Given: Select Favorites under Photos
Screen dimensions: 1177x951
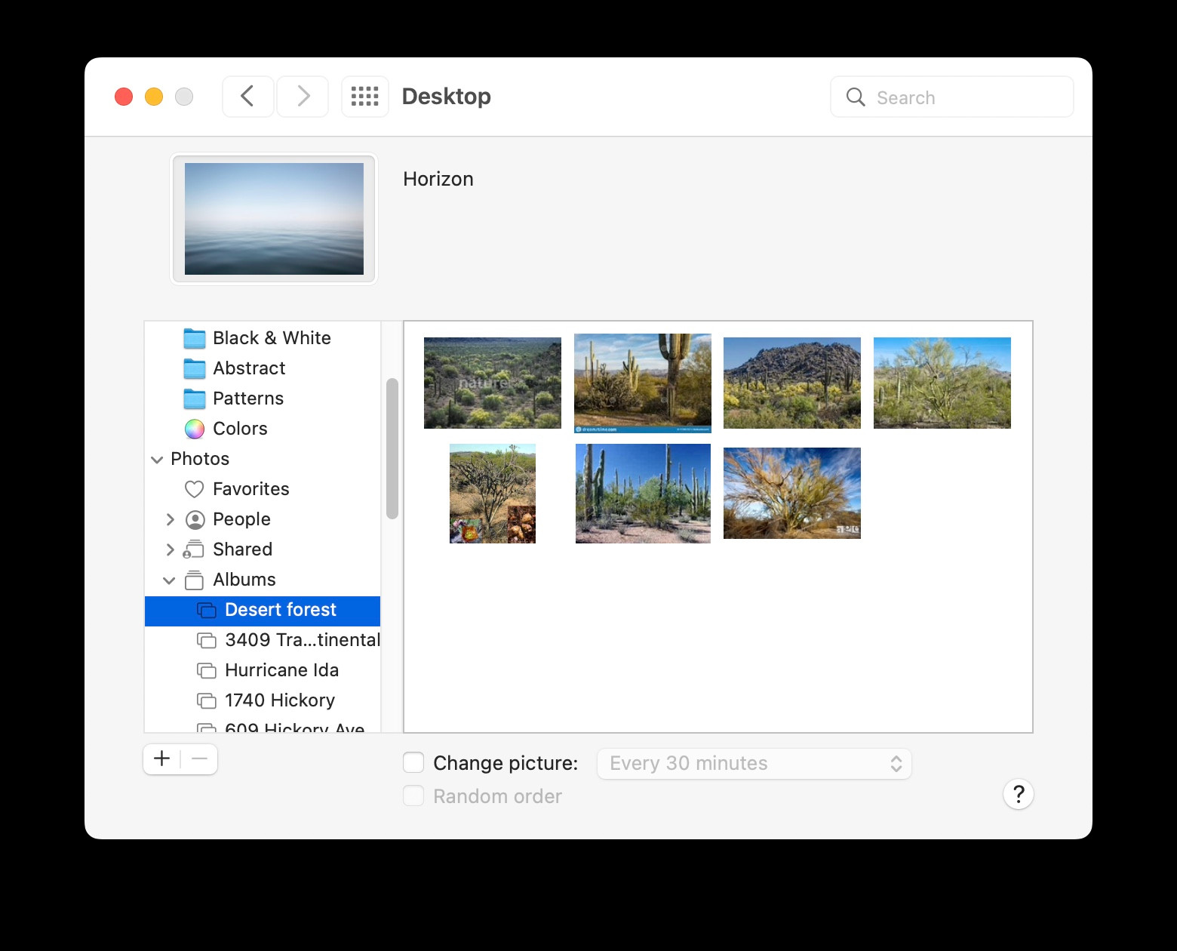Looking at the screenshot, I should pyautogui.click(x=263, y=489).
